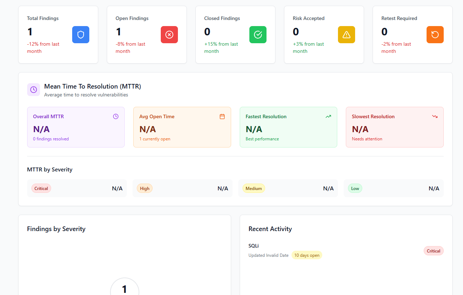Select the Low severity badge

coord(355,189)
